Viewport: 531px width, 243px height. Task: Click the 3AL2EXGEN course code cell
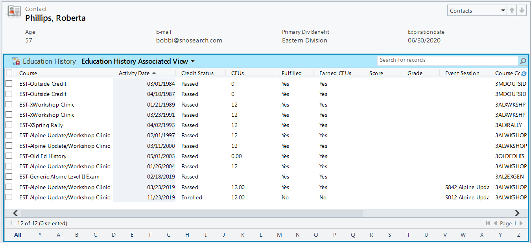509,177
